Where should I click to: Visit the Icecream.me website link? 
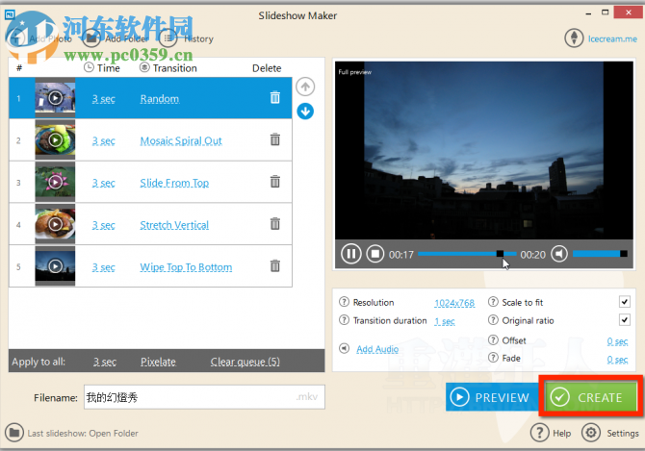coord(612,38)
